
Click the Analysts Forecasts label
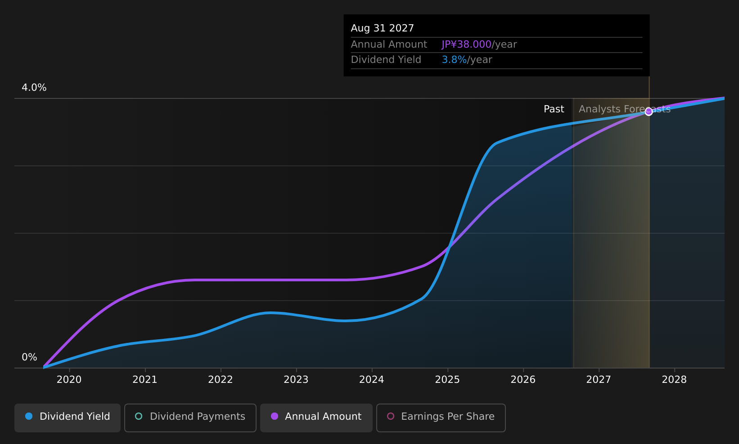click(624, 109)
